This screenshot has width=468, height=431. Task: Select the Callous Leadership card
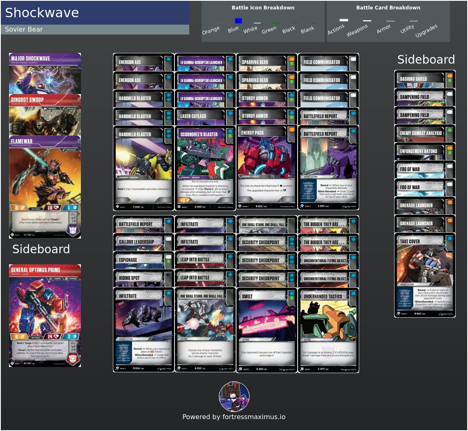tap(144, 242)
